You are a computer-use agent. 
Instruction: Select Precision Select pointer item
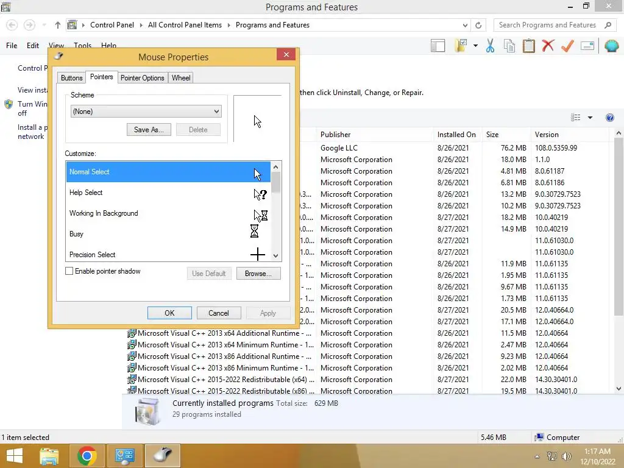click(168, 254)
